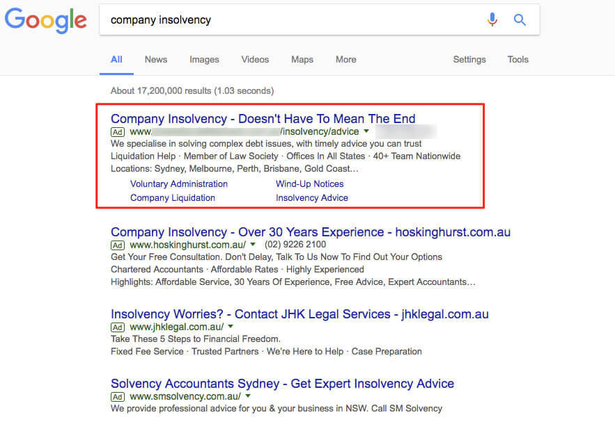This screenshot has width=615, height=424.
Task: Expand dropdown arrow after /insolvency/advice URL
Action: (x=366, y=131)
